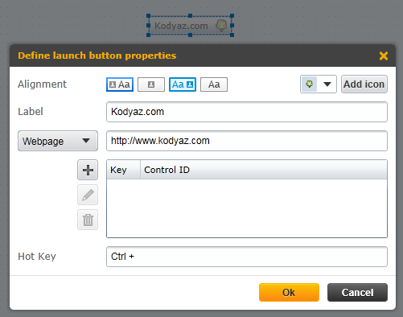The height and width of the screenshot is (317, 403).
Task: Click the URL field with http://www.kodyaz.com
Action: tap(247, 141)
